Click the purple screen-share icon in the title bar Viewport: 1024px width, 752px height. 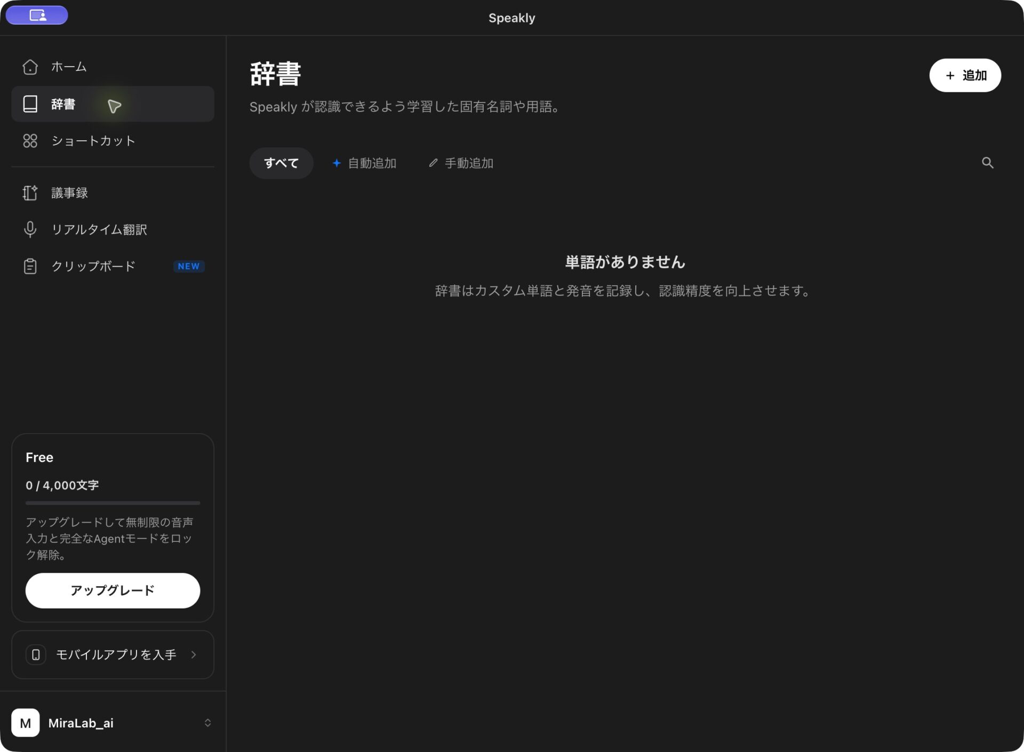pyautogui.click(x=37, y=15)
